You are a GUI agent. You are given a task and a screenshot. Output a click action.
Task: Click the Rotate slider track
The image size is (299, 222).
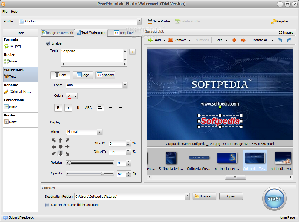point(90,163)
